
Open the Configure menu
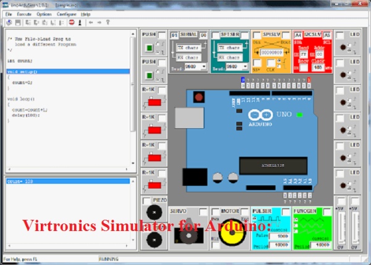point(66,14)
